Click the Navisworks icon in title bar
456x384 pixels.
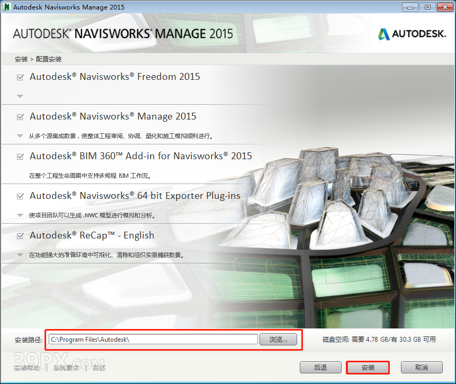(x=7, y=7)
